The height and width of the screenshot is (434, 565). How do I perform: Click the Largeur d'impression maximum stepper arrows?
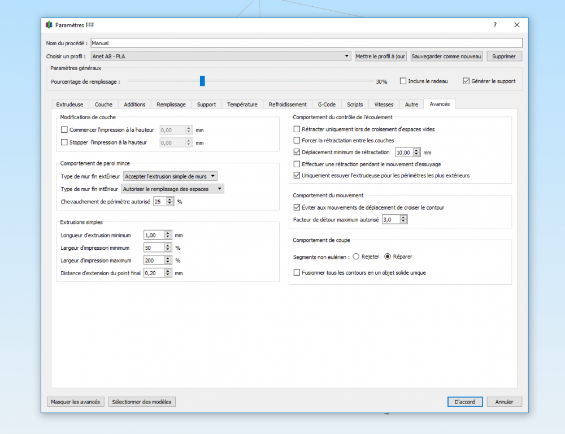(168, 261)
